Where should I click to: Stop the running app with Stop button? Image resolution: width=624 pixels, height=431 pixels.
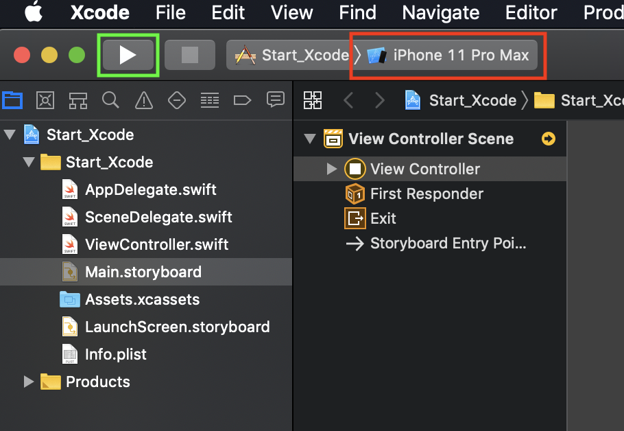pos(190,55)
